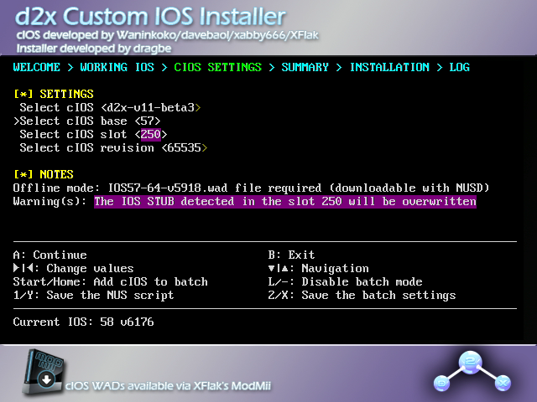
Task: Click the right-arrow glyph beside Change values
Action: pyautogui.click(x=16, y=268)
